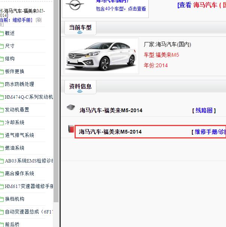The width and height of the screenshot is (226, 227).
Task: Click 海马汽车-福美来M5-2014 title in 维修手册 row
Action: click(110, 132)
